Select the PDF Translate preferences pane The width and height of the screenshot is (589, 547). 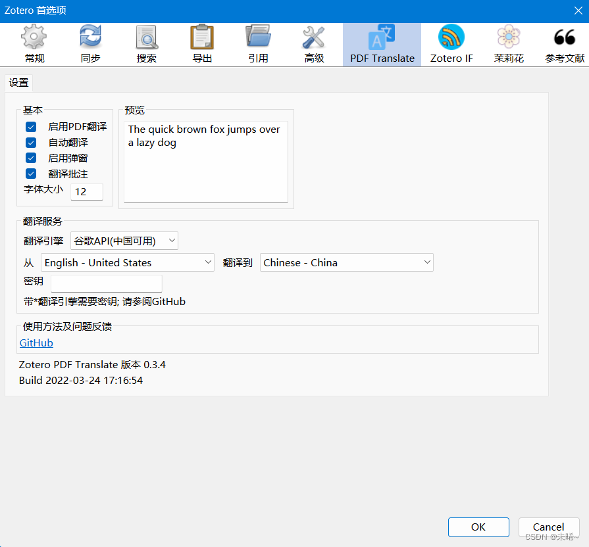[382, 44]
